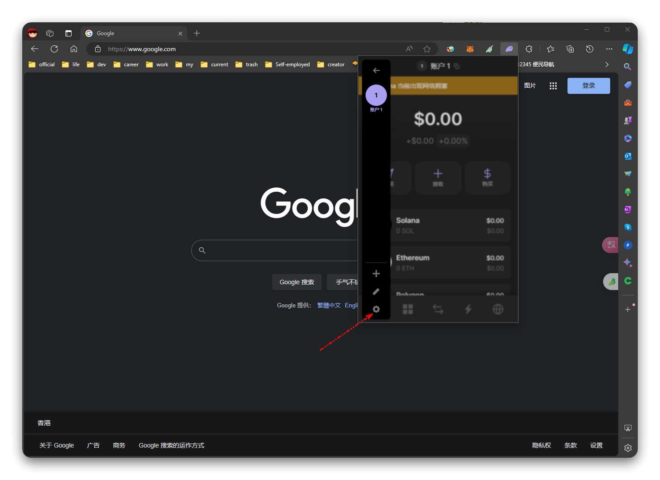Click the Google 搜索 button

pos(297,282)
